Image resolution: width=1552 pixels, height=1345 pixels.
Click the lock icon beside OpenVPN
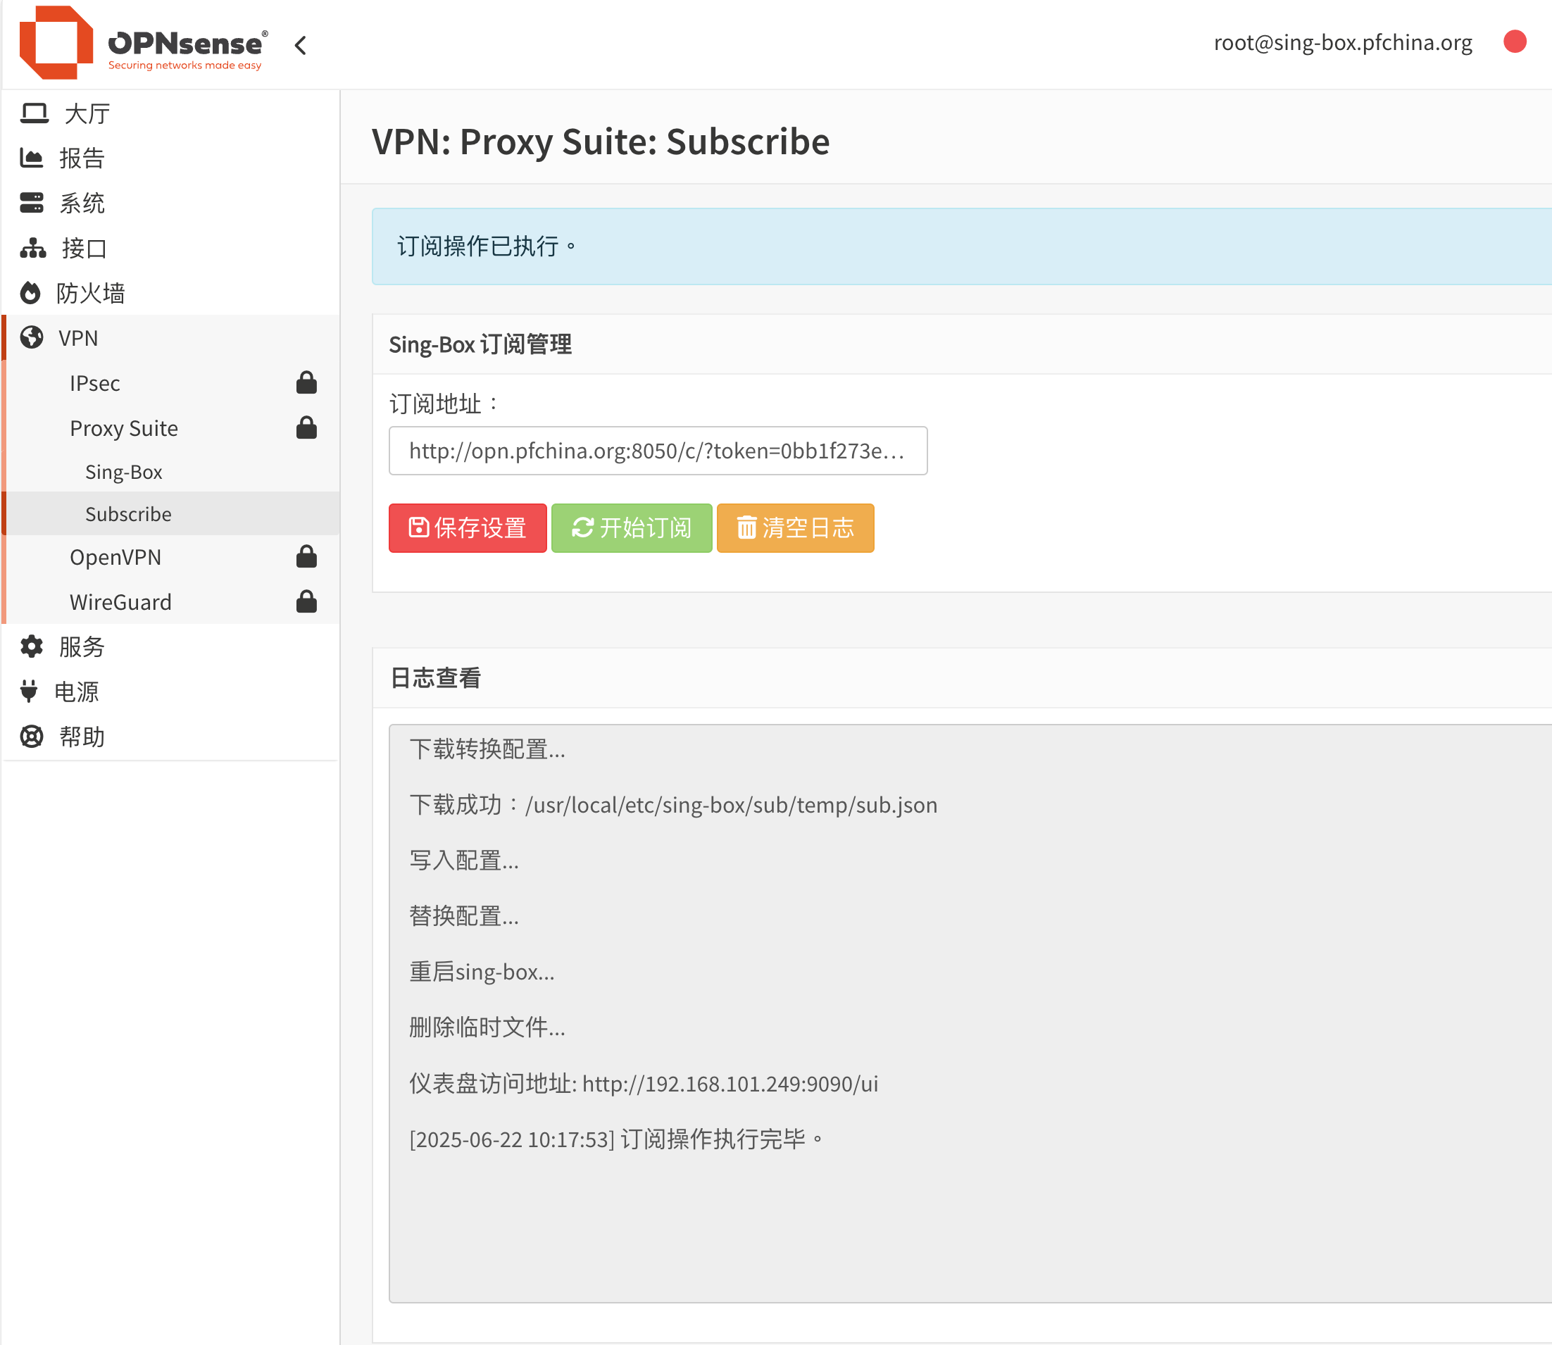tap(306, 557)
